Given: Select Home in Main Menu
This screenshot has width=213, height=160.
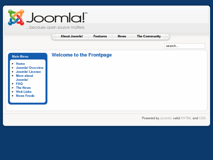Looking at the screenshot, I should pyautogui.click(x=21, y=64).
